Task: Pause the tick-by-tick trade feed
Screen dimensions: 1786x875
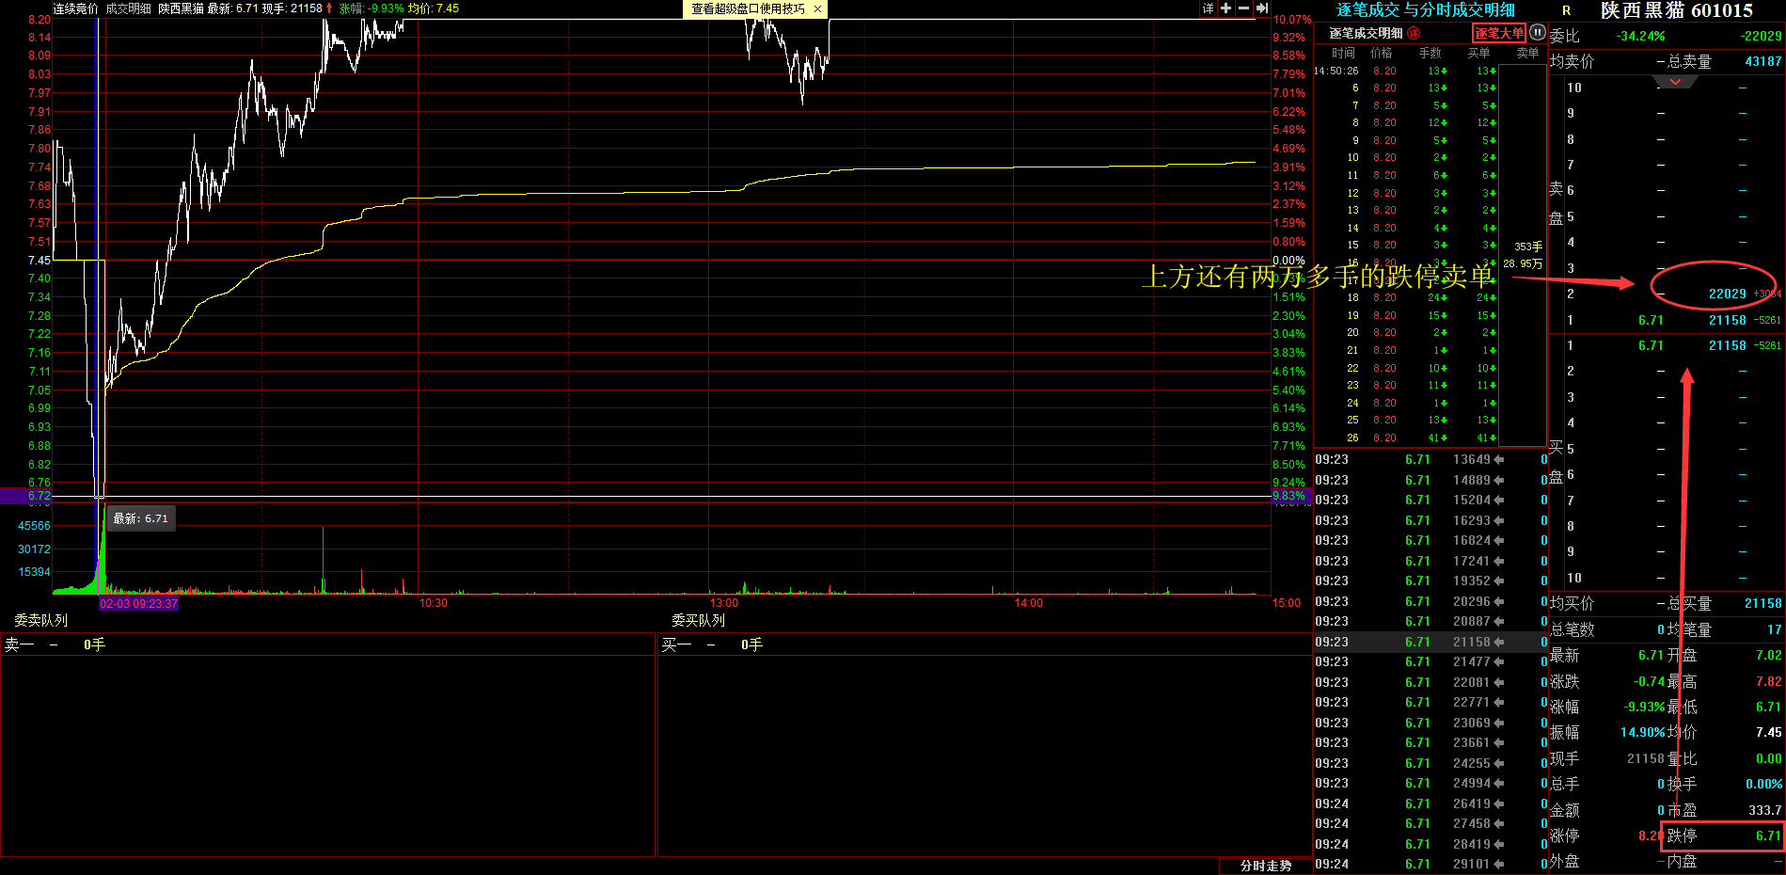Action: 1537,32
